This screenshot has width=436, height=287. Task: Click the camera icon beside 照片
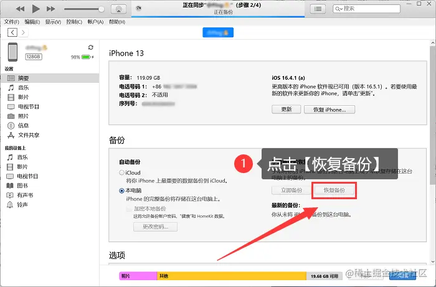[11, 116]
